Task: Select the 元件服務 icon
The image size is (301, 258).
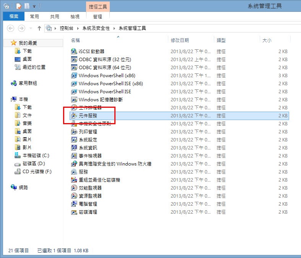Action: (74, 116)
